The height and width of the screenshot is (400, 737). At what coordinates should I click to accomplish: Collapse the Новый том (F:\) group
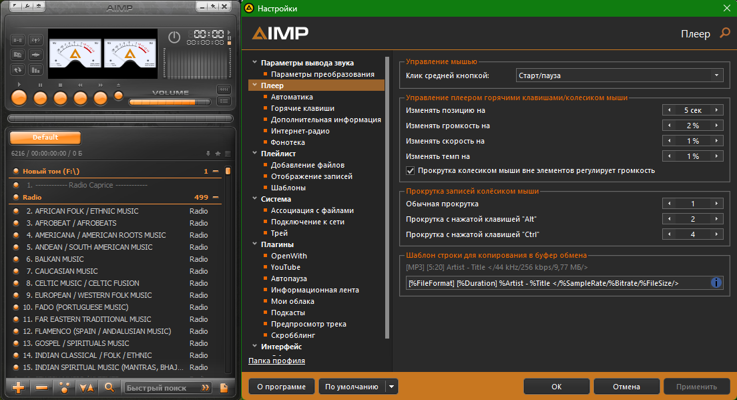coord(216,172)
